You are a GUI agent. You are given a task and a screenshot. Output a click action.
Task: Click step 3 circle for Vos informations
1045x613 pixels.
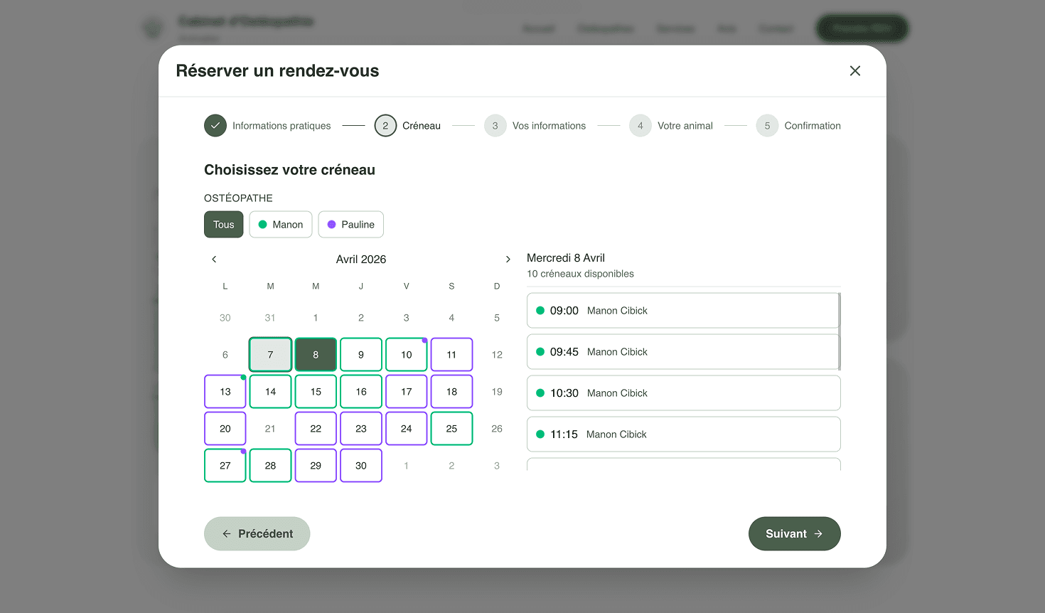pyautogui.click(x=495, y=126)
